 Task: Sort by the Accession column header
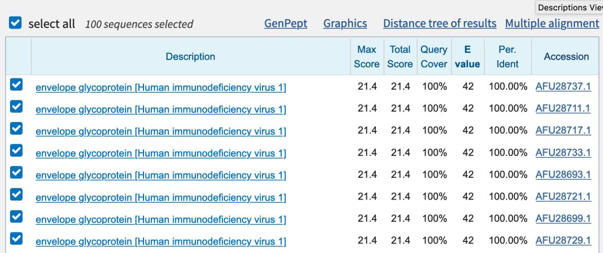566,56
